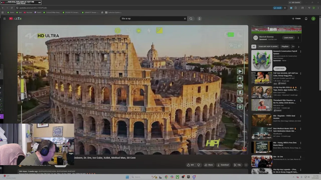
Task: Open the YouTube hamburger guide menu
Action: tap(5, 18)
